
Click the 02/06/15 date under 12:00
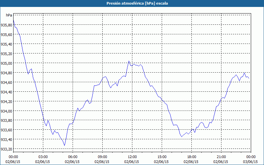click(132, 162)
